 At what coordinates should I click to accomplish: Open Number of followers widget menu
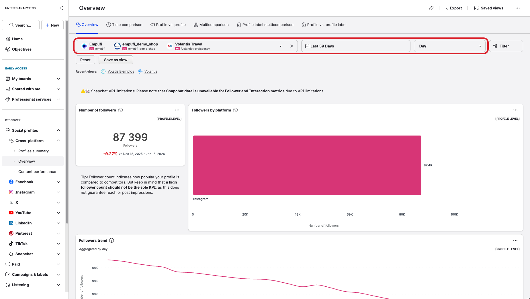[x=177, y=110]
